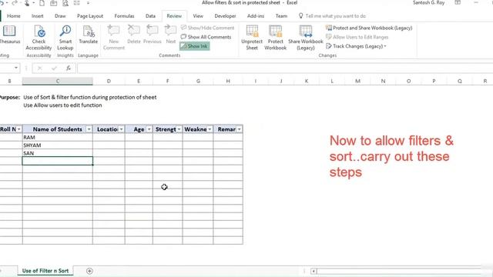Screen dimensions: 493x277
Task: Open the Insert ribbon tab
Action: coord(38,15)
